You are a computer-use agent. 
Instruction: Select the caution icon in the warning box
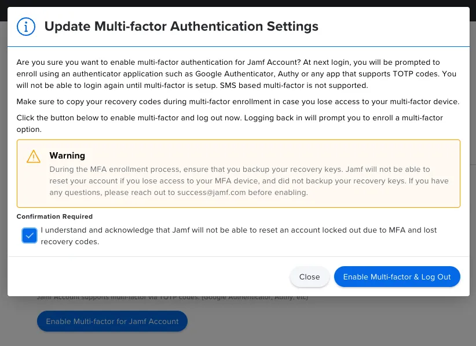point(34,156)
